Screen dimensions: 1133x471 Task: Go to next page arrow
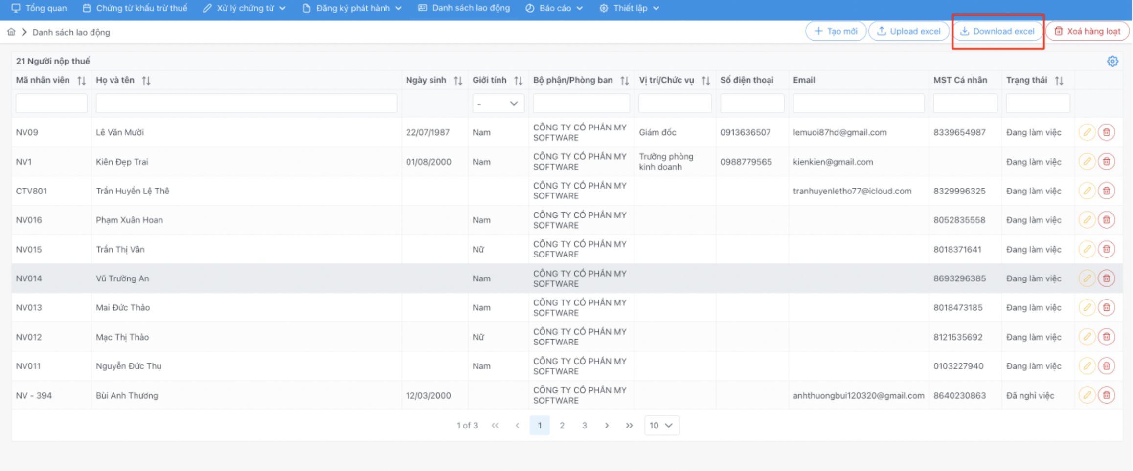607,426
